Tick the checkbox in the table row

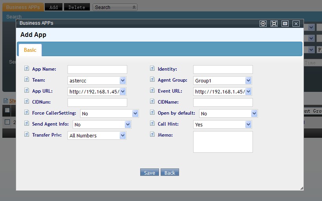tap(7, 122)
